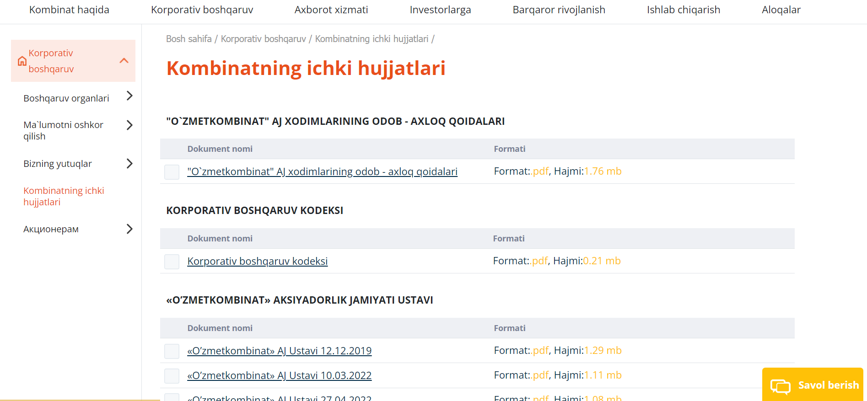The height and width of the screenshot is (401, 867).
Task: Open Investorlarga menu
Action: pos(440,10)
